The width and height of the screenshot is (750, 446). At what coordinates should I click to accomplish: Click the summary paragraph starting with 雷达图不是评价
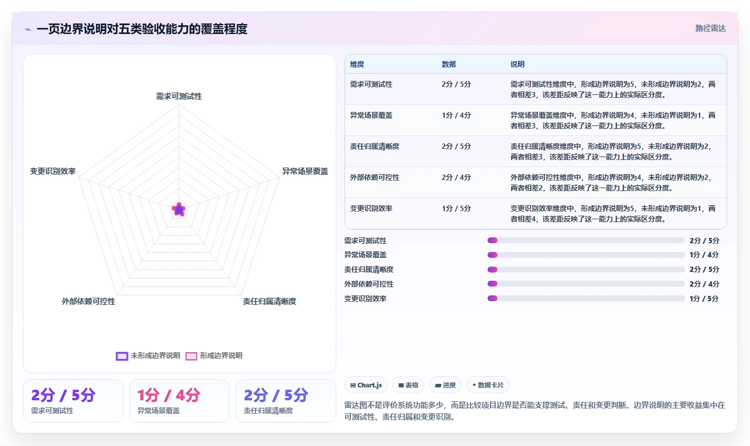point(535,411)
